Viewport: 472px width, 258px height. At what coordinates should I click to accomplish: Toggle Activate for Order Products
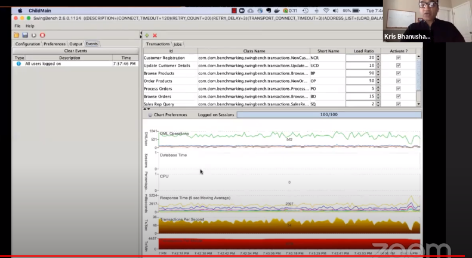point(398,81)
